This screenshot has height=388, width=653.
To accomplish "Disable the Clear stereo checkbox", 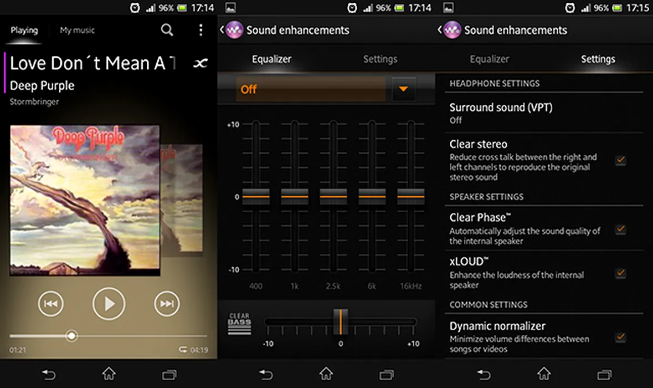I will click(621, 160).
